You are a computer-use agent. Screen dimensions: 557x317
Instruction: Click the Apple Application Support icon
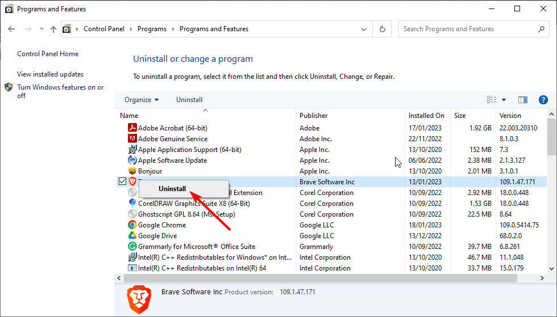tap(132, 149)
